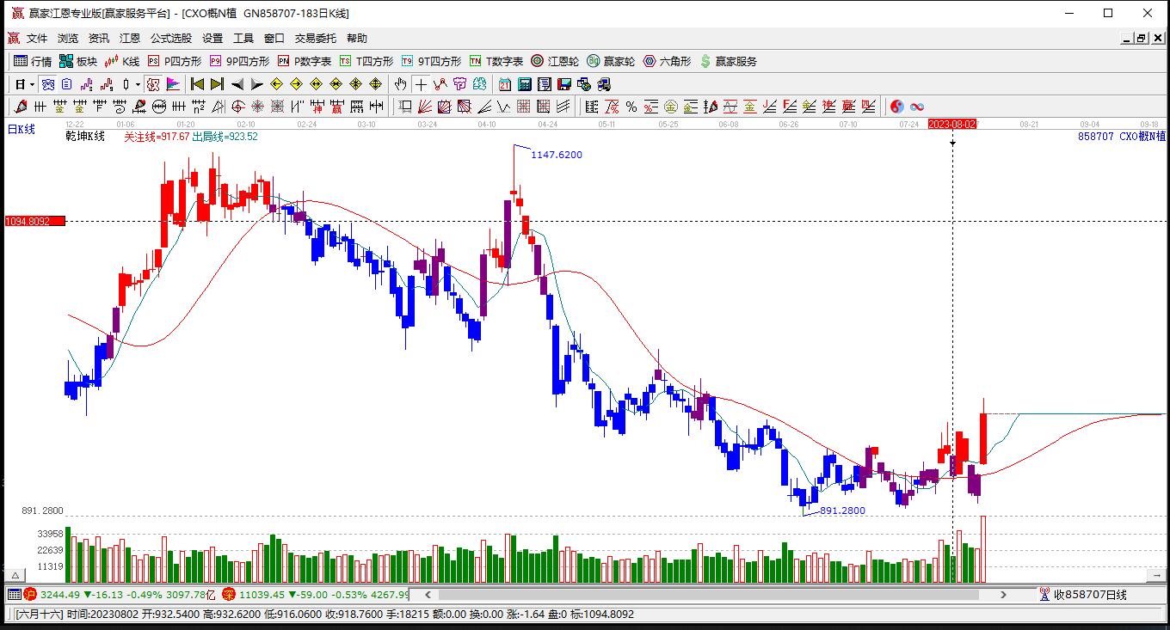Click the 出局线=923.52 label
The height and width of the screenshot is (630, 1170).
click(225, 136)
